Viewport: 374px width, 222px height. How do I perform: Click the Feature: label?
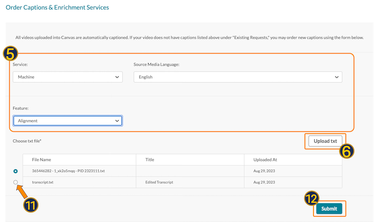click(x=20, y=108)
